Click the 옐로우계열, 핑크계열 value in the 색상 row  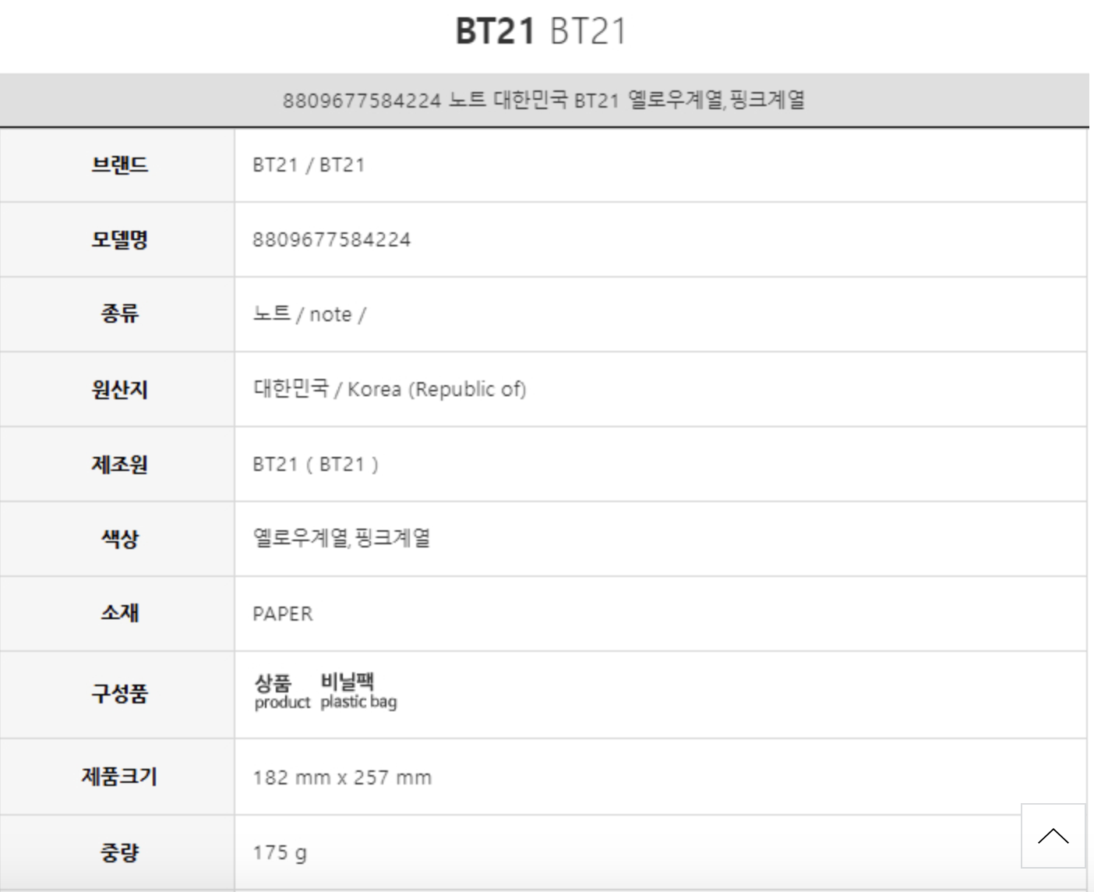click(x=341, y=538)
